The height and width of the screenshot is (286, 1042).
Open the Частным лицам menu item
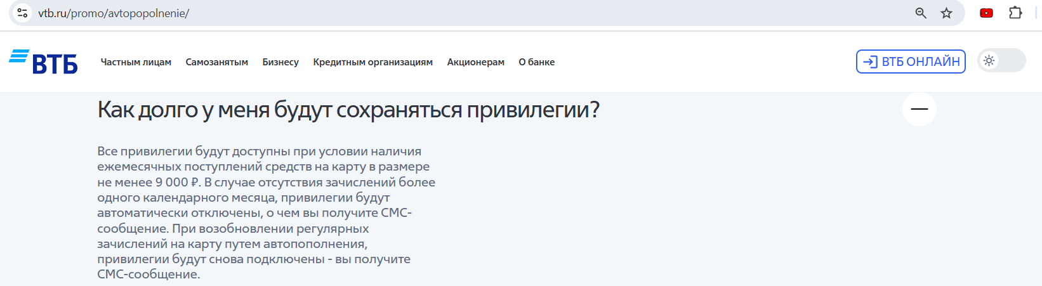pyautogui.click(x=136, y=62)
